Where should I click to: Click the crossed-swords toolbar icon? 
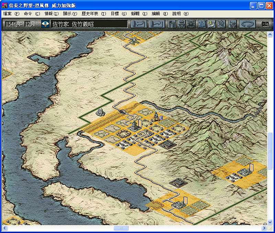[222, 24]
